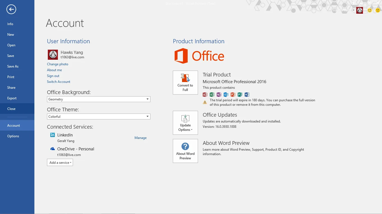Send a frown with the sad face
Image resolution: width=382 pixels, height=214 pixels.
pos(378,10)
